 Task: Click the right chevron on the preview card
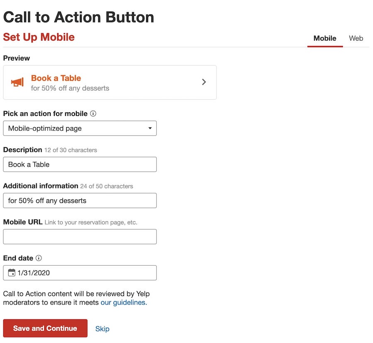[204, 82]
